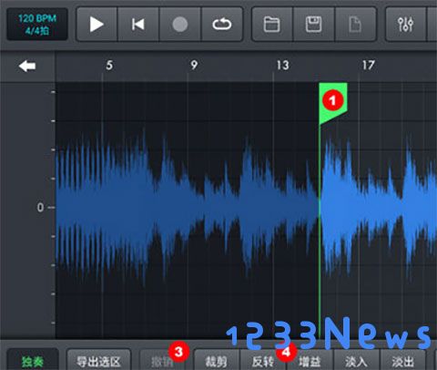Open the 增益 gain option
This screenshot has height=370, width=437.
(310, 362)
